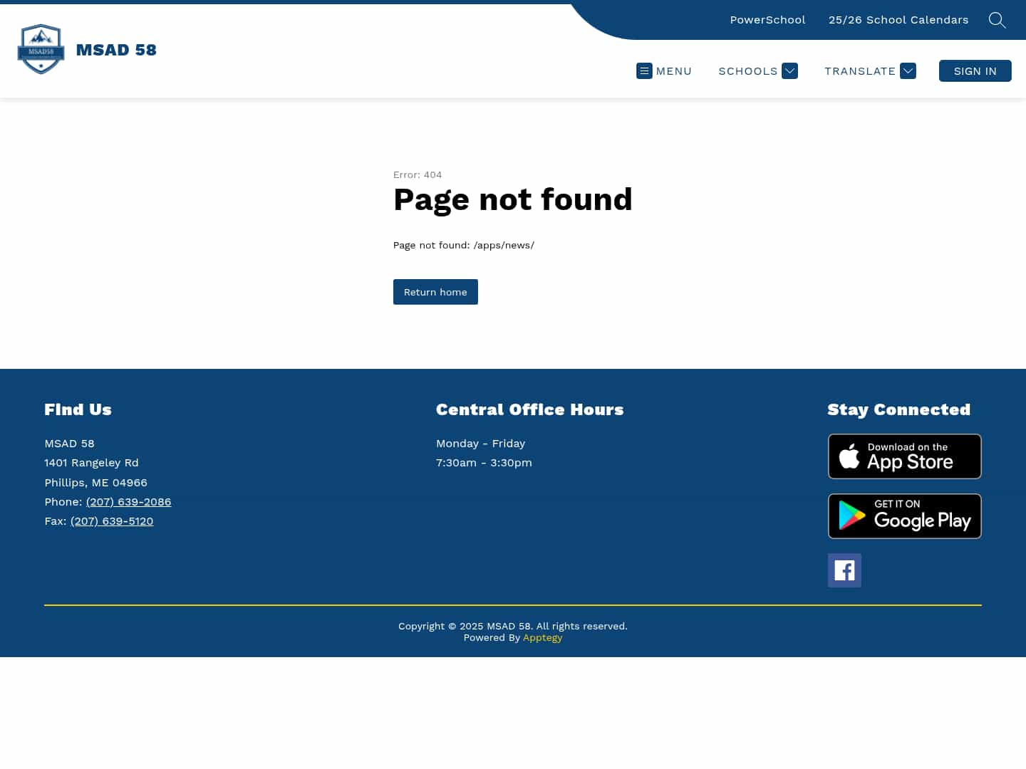Screen dimensions: 1026x769
Task: Click the MSAD 58 site title text
Action: click(x=116, y=49)
